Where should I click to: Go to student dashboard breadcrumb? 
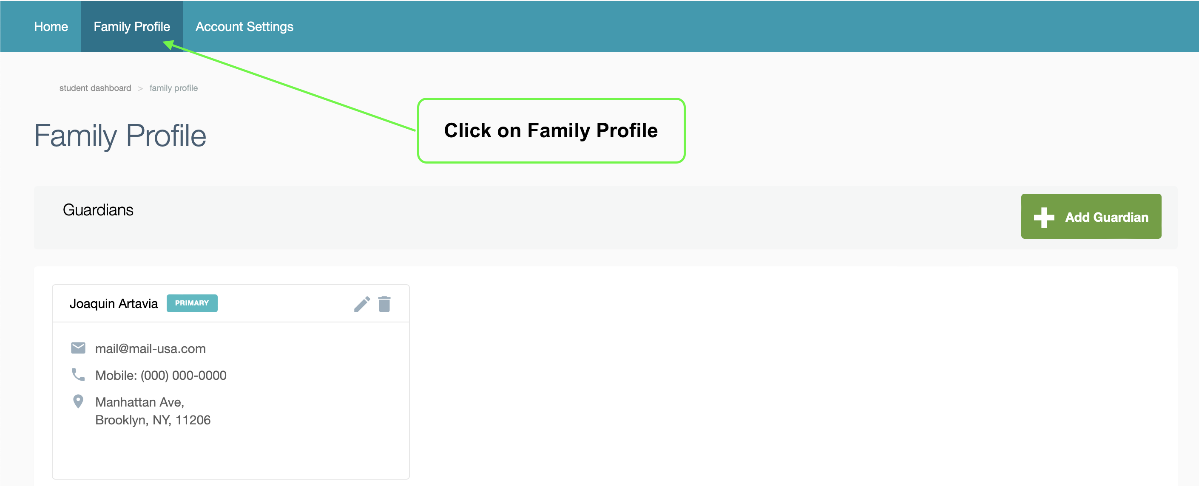tap(95, 88)
